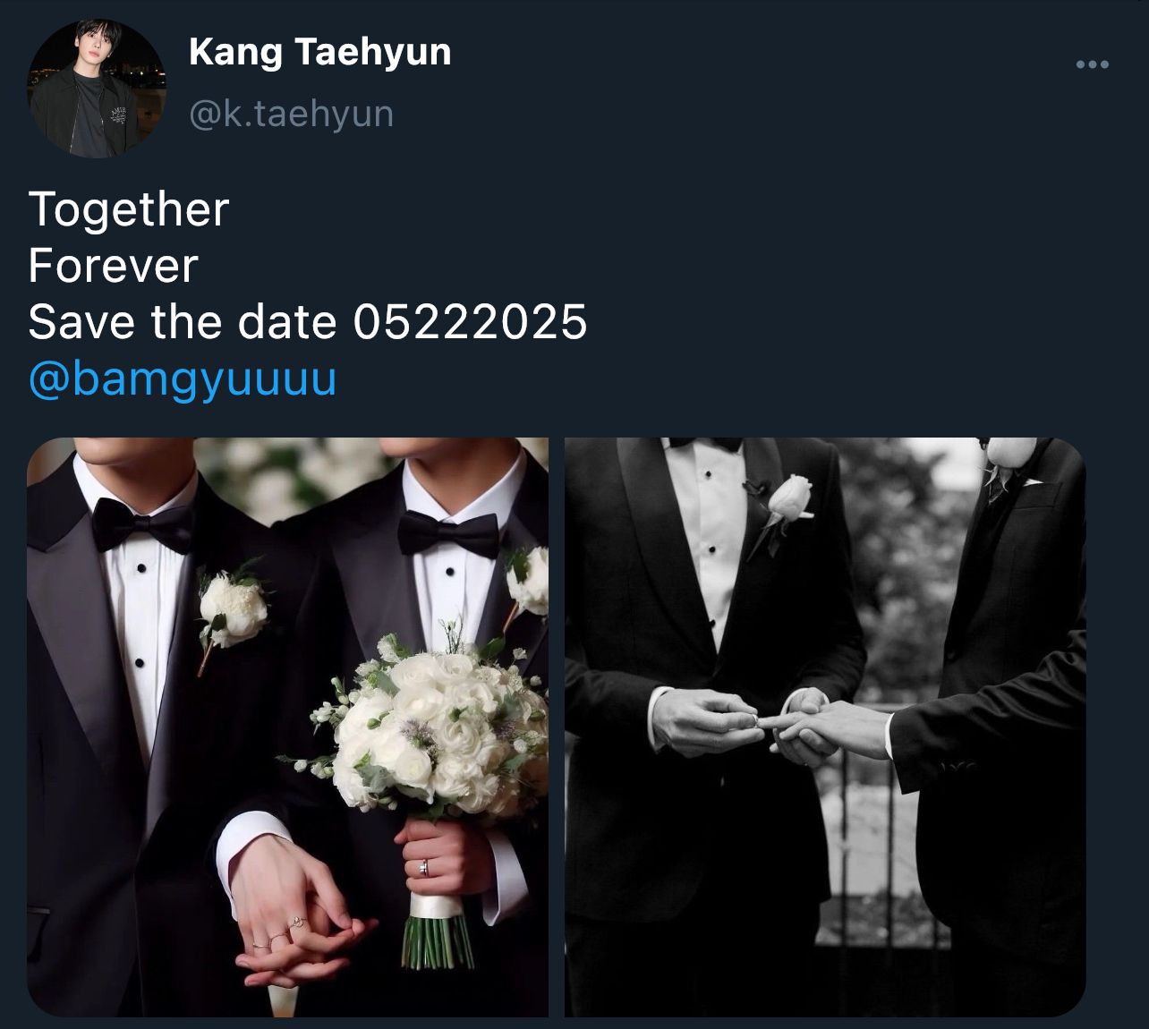
Task: Click the second groom's bow tie in color photo
Action: 447,535
